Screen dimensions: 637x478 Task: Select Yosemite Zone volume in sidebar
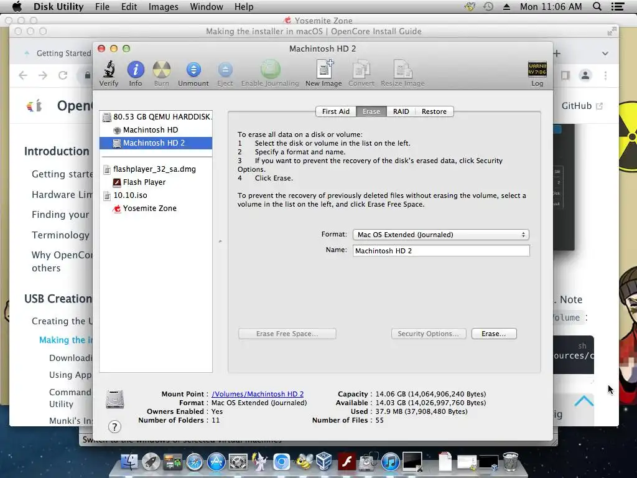tap(156, 208)
